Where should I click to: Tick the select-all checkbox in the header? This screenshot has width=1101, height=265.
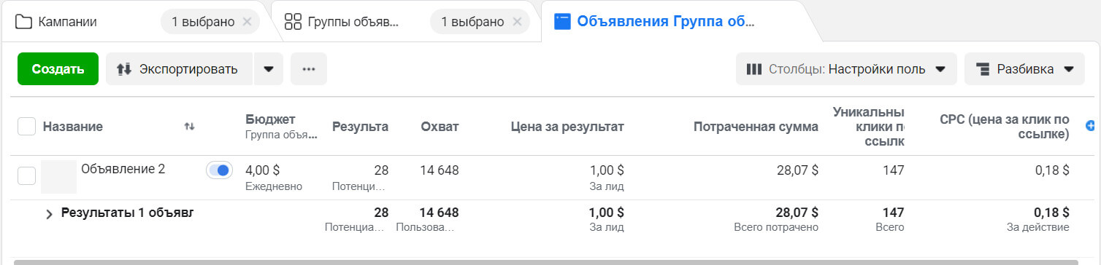click(x=26, y=126)
